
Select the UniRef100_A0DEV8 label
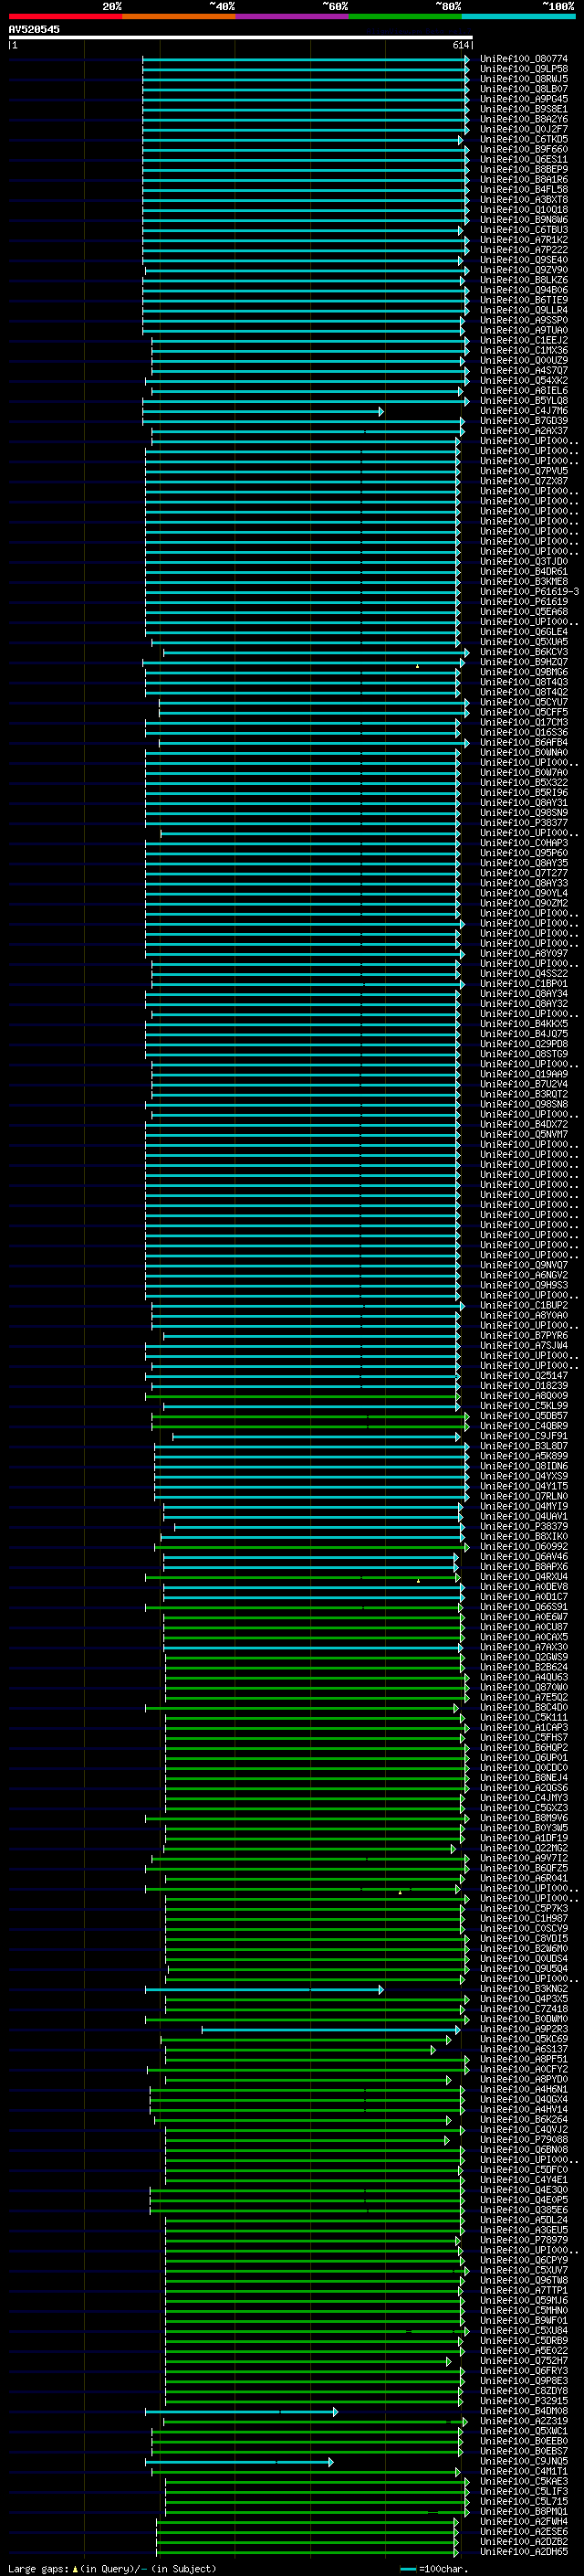524,1587
